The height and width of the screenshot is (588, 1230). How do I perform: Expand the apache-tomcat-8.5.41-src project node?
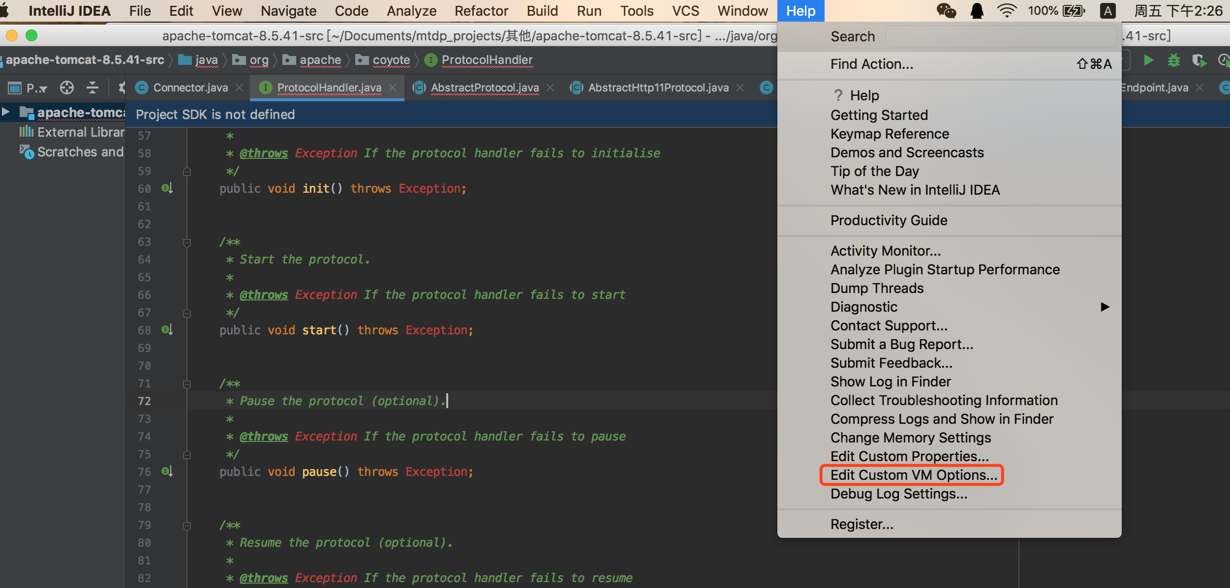[5, 112]
